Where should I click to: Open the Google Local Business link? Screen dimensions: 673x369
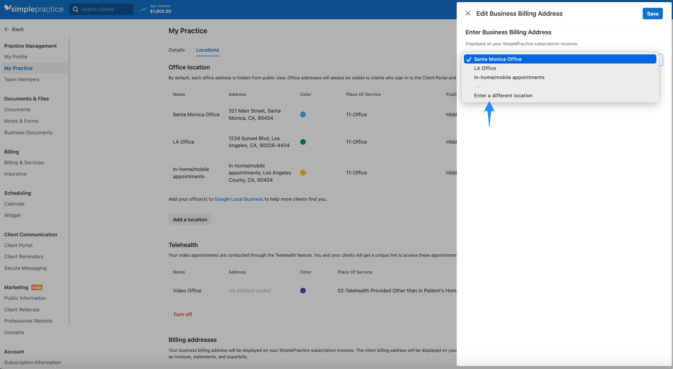[239, 199]
